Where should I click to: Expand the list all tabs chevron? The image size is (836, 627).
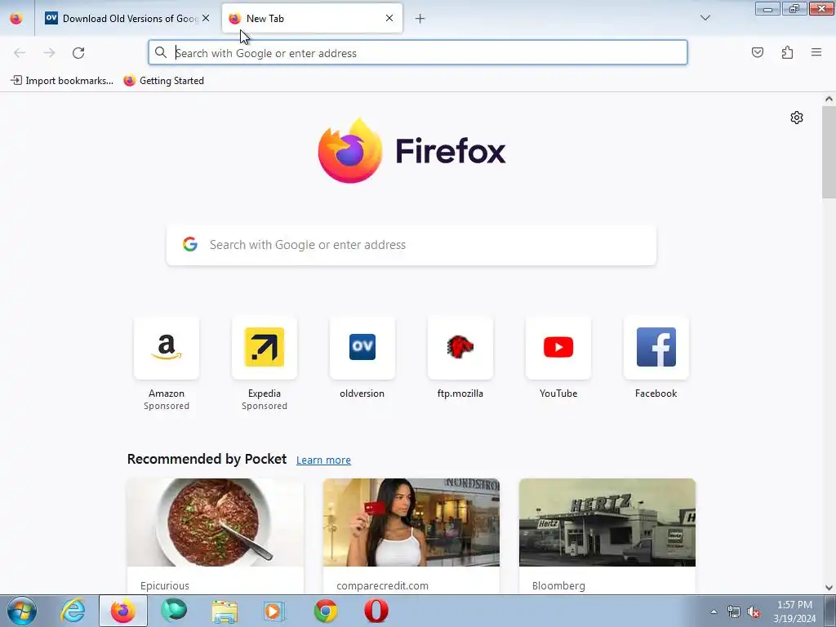pos(705,18)
